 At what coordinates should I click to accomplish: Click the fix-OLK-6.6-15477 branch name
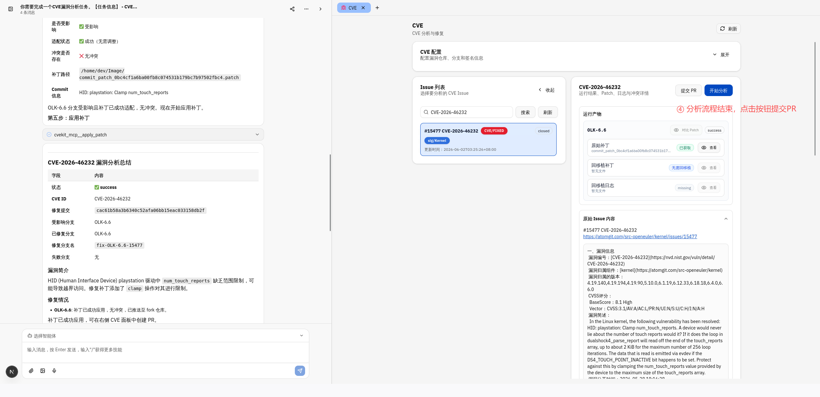119,245
